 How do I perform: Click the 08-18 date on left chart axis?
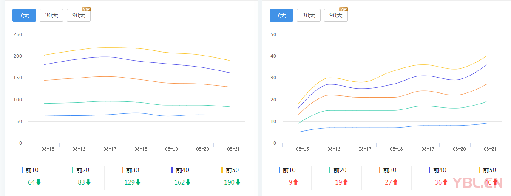[141, 149]
